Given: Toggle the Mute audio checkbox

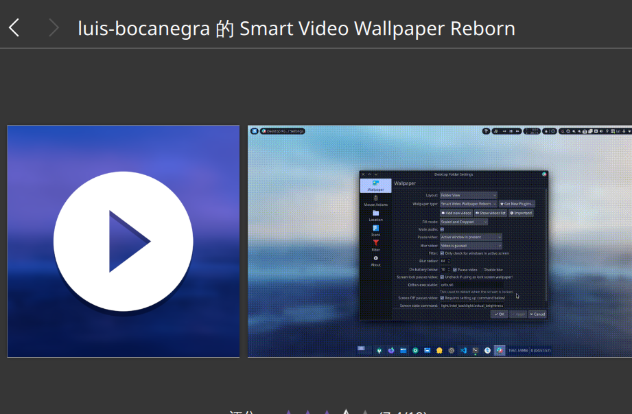Looking at the screenshot, I should click(442, 229).
